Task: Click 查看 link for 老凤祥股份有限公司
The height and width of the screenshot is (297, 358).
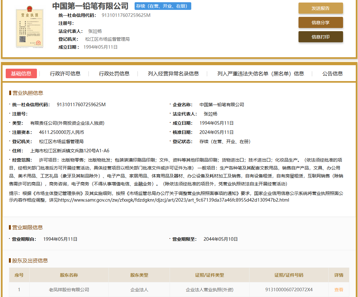Action: (x=339, y=290)
